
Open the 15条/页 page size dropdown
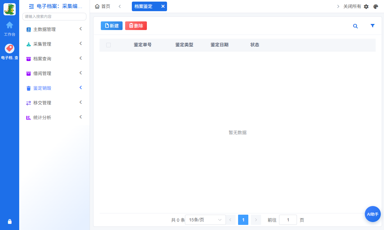(205, 220)
